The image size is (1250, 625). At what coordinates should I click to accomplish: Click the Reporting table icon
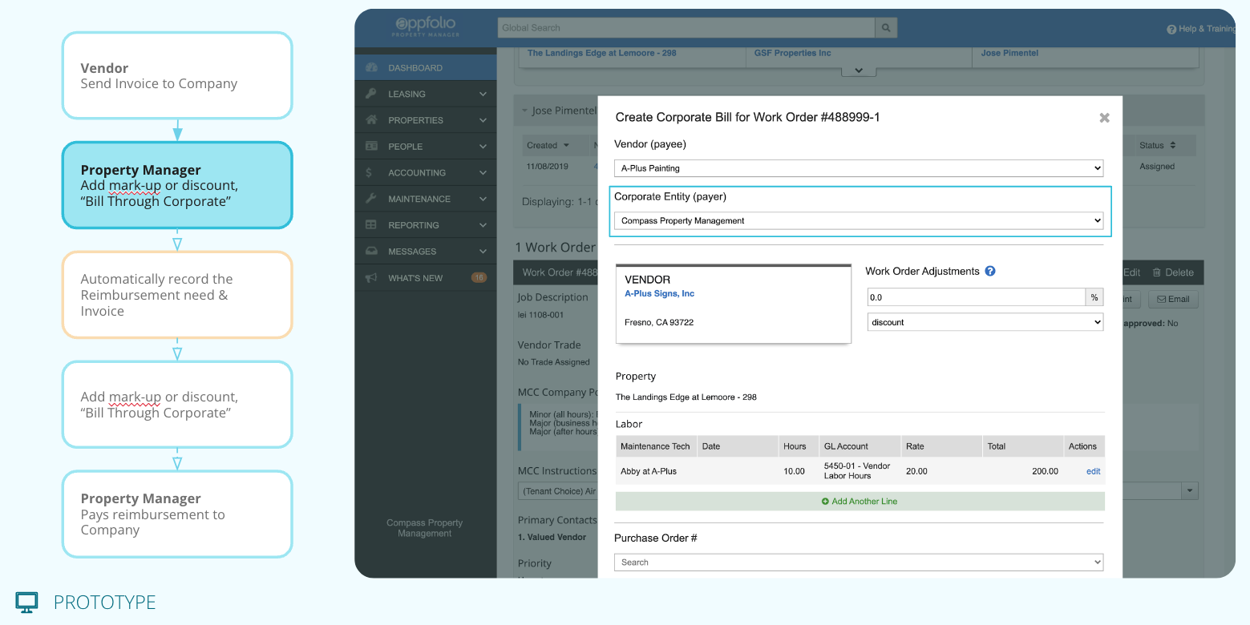click(371, 225)
